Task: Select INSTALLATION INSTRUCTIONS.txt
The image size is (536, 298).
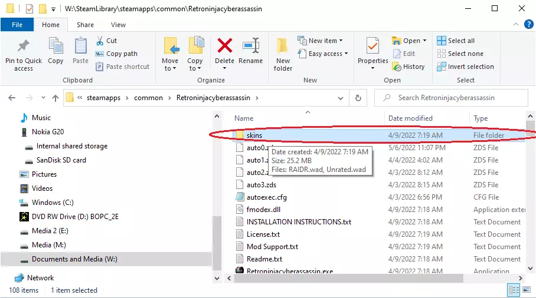Action: pos(299,222)
